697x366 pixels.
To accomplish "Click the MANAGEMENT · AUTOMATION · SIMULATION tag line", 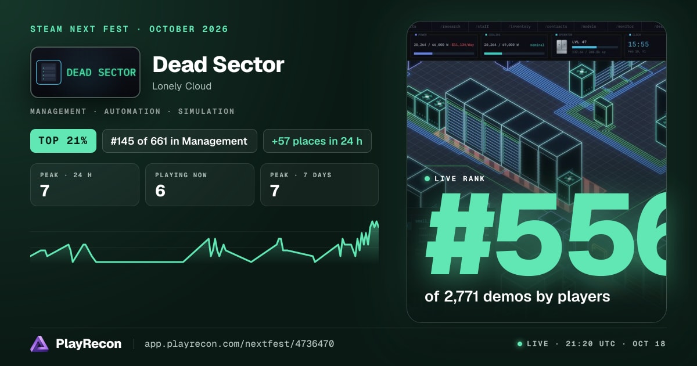I will pyautogui.click(x=132, y=111).
